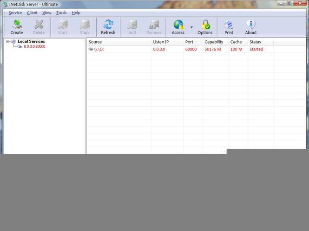This screenshot has width=309, height=231.
Task: Click the Create service icon
Action: tap(17, 25)
